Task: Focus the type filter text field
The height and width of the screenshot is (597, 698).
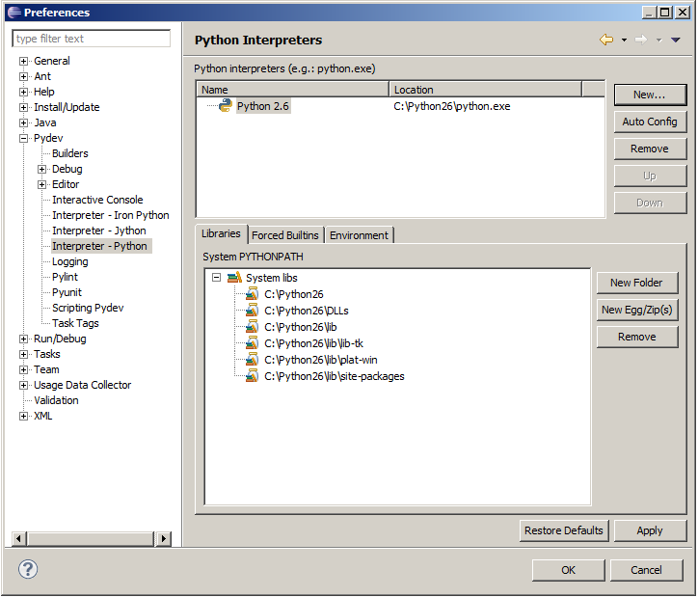Action: 92,39
